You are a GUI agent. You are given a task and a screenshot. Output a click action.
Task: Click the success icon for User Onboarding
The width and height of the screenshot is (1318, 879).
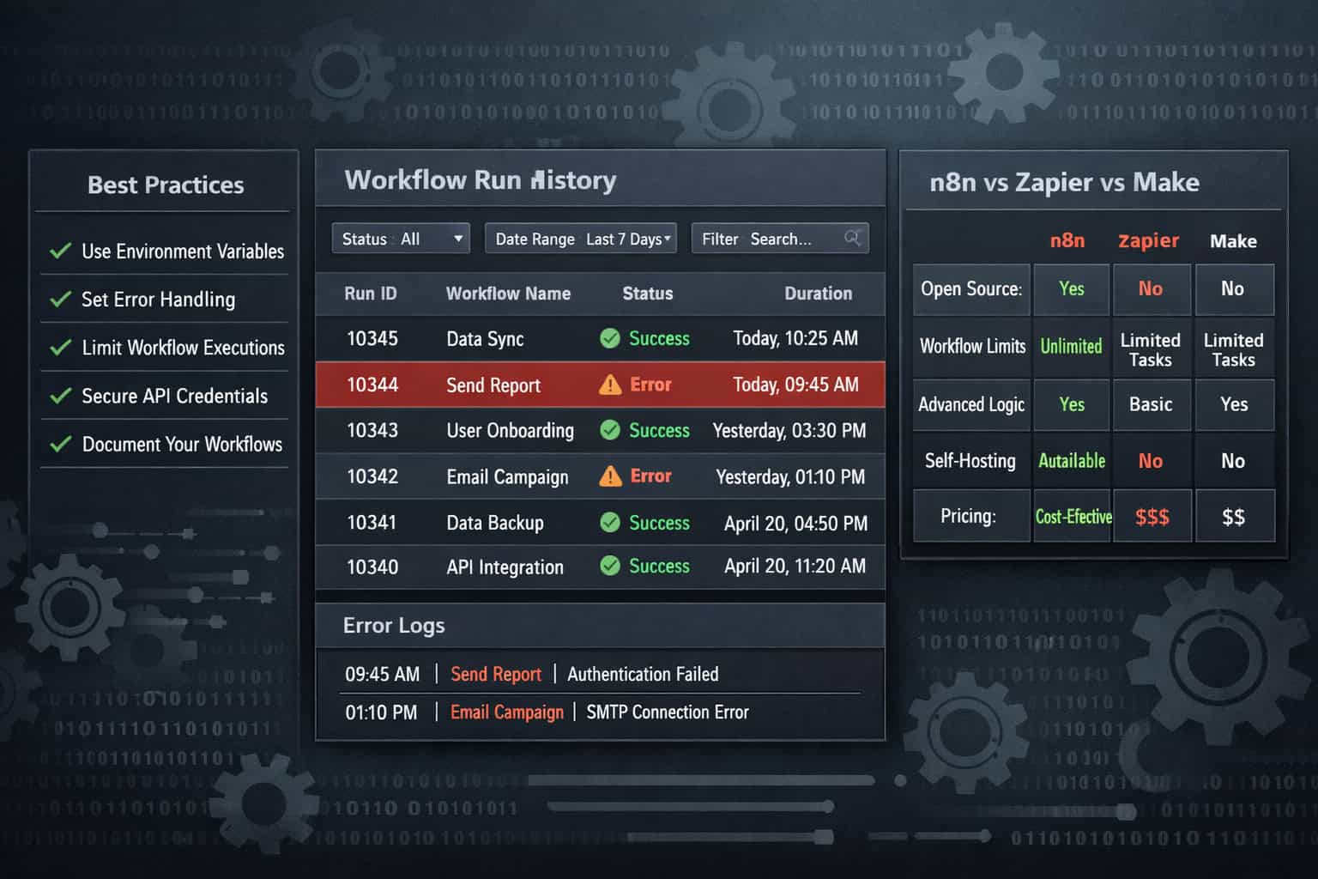pyautogui.click(x=610, y=430)
